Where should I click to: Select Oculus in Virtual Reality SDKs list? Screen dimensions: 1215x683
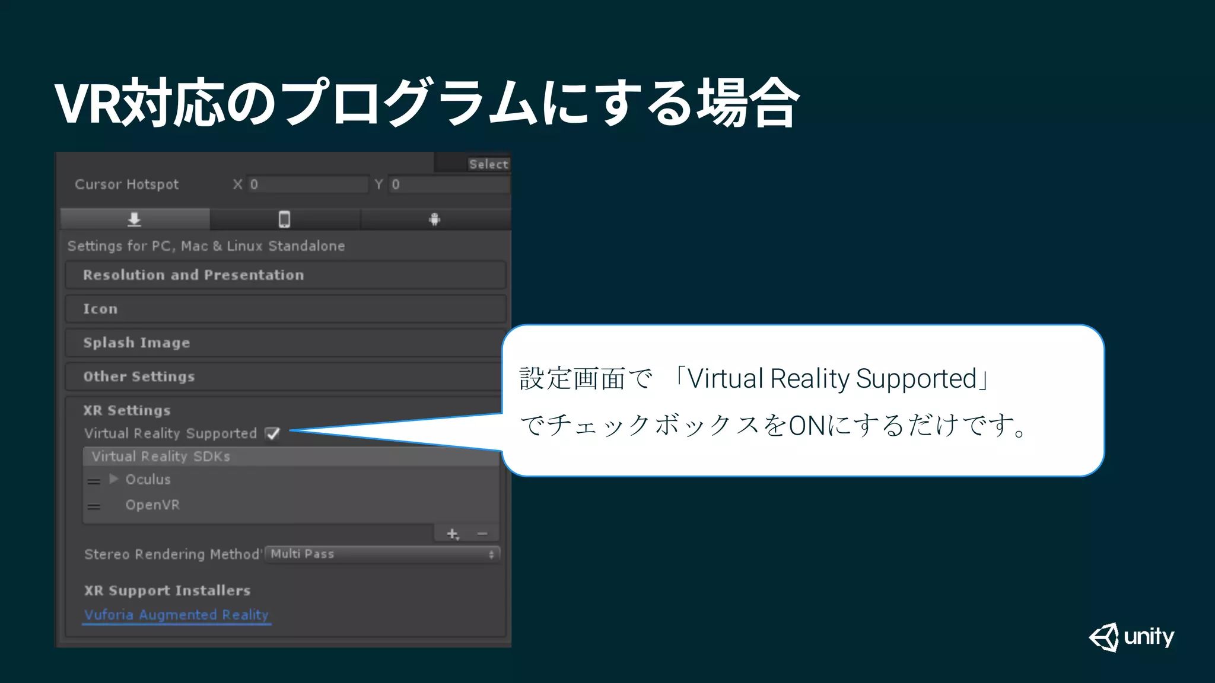coord(148,479)
